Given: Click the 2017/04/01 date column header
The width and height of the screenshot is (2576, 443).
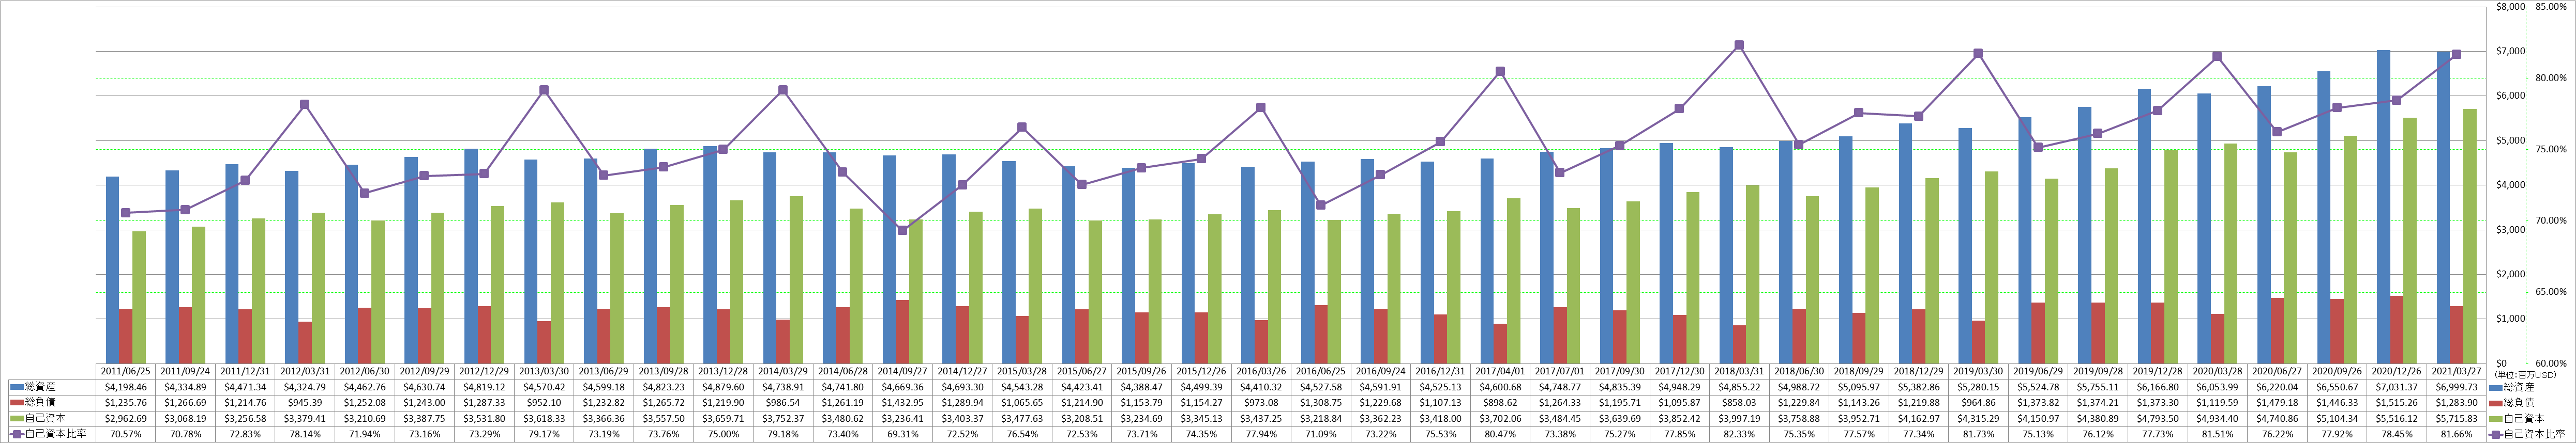Looking at the screenshot, I should click(x=1501, y=370).
